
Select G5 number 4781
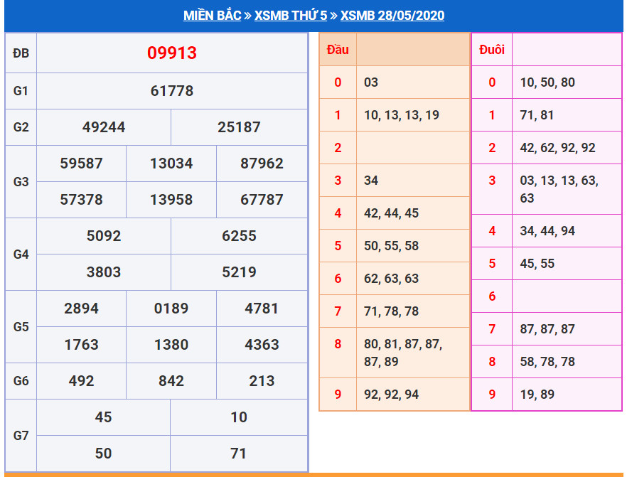tap(262, 309)
